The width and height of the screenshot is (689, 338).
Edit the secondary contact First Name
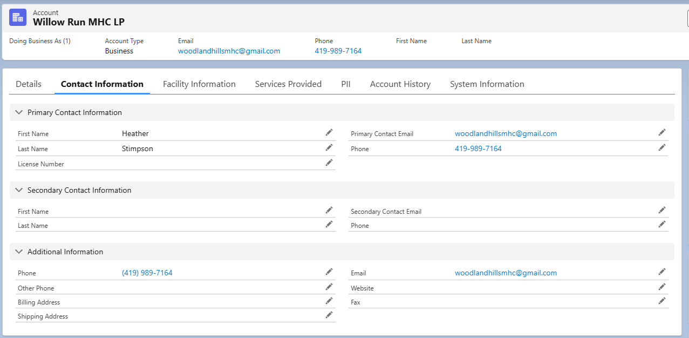[329, 210]
